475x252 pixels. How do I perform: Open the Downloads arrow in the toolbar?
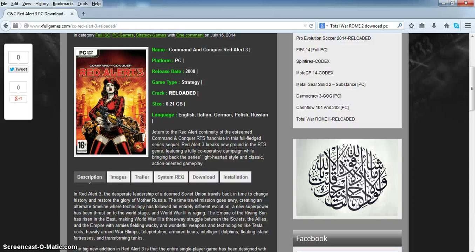pyautogui.click(x=434, y=26)
